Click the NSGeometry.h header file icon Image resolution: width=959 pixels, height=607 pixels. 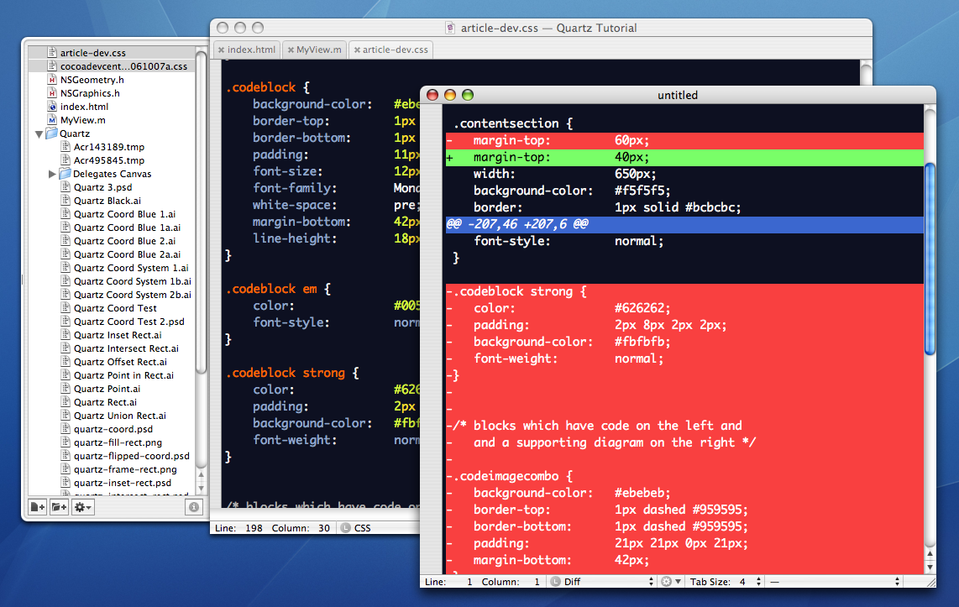[x=52, y=80]
